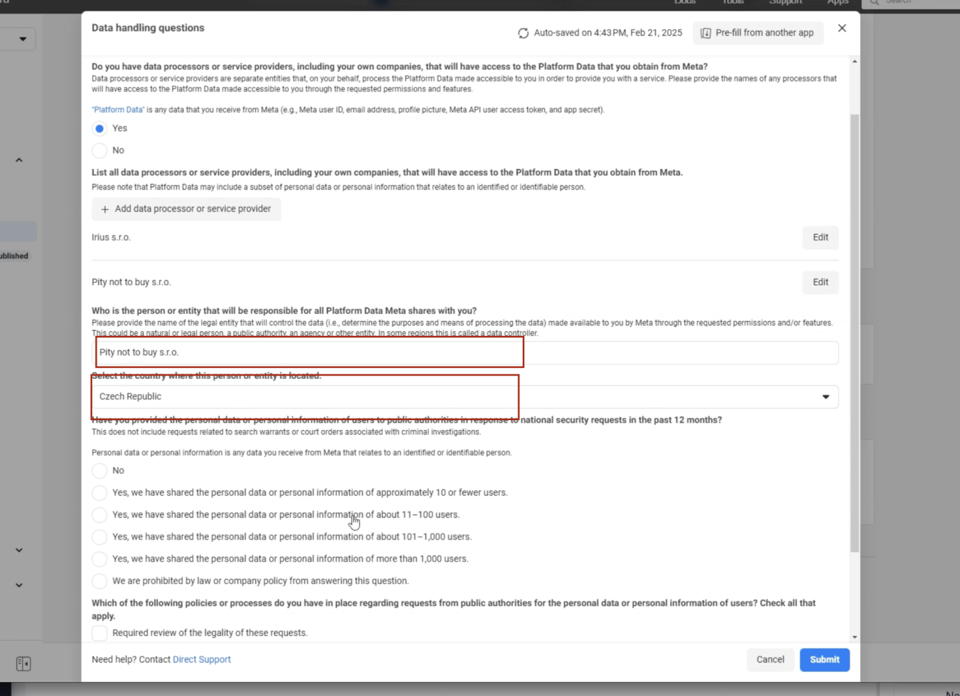Open the Czech Republic country dropdown

click(465, 397)
